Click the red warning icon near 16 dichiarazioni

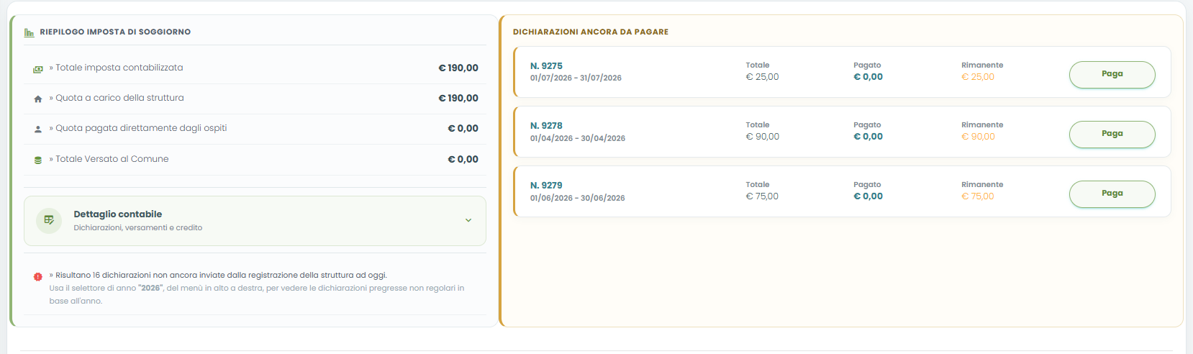pos(38,276)
